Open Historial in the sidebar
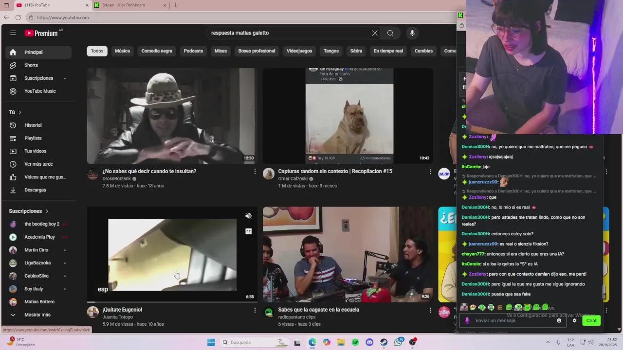This screenshot has width=623, height=350. 39,125
